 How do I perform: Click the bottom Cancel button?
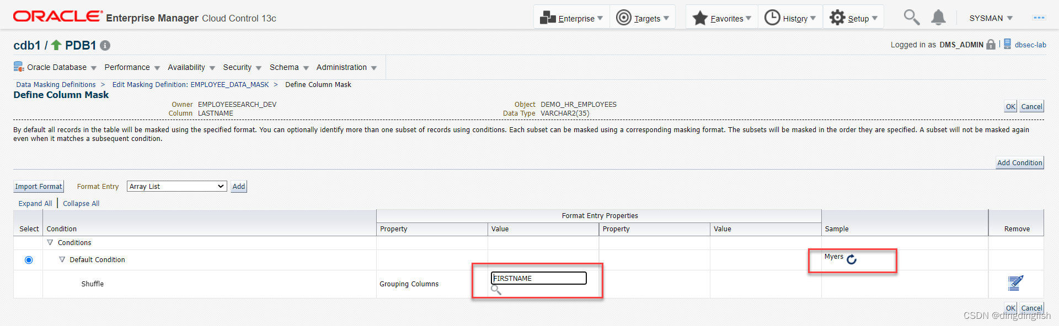click(x=1031, y=308)
